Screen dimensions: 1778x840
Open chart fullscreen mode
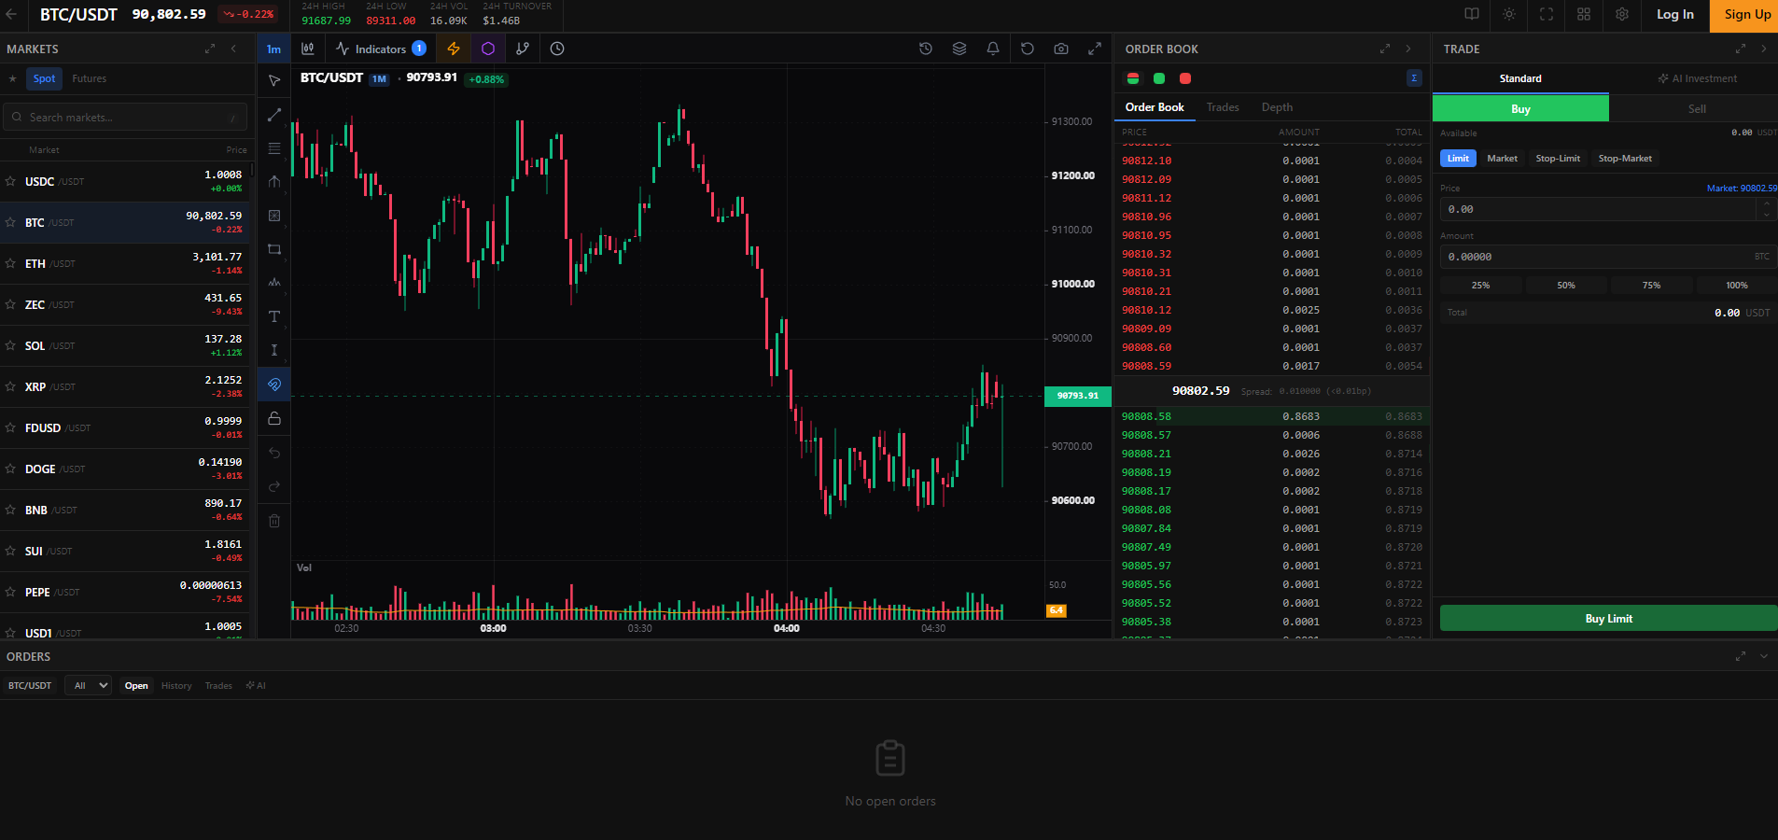coord(1094,49)
